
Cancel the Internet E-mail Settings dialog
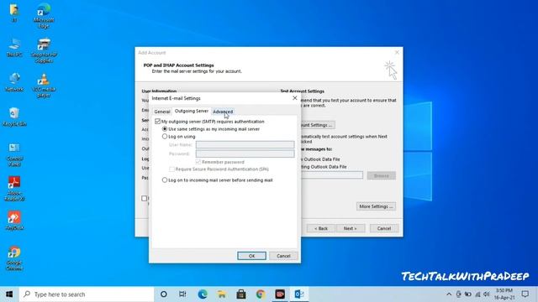click(x=283, y=256)
